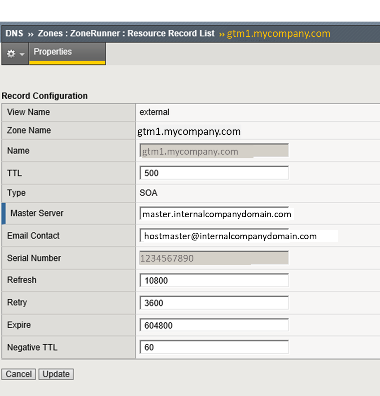Click the gtm1.mycompany.com breadcrumb title
380x396 pixels.
click(278, 34)
